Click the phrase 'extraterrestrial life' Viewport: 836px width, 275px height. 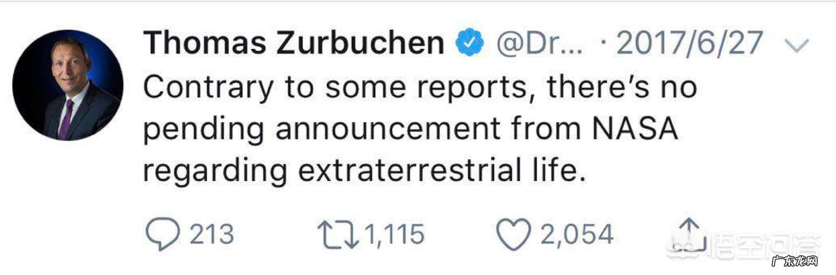[441, 170]
